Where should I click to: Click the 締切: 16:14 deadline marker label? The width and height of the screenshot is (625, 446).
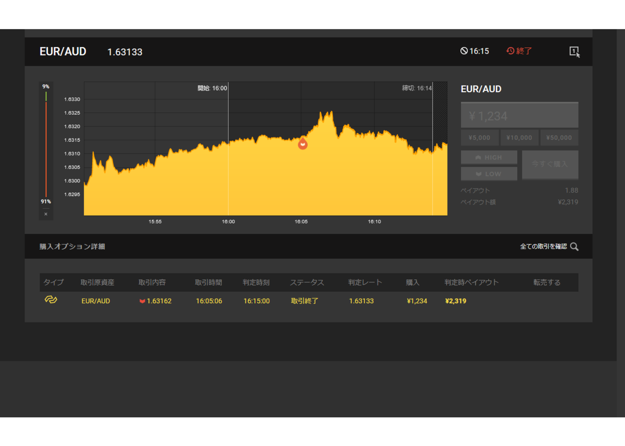[417, 88]
